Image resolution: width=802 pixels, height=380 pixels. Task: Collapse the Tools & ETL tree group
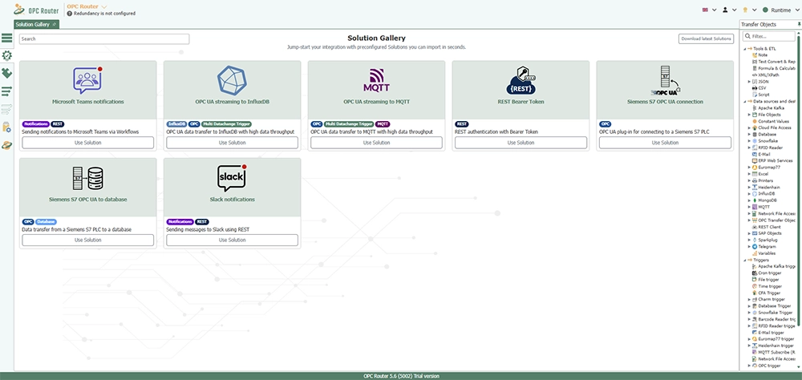745,49
